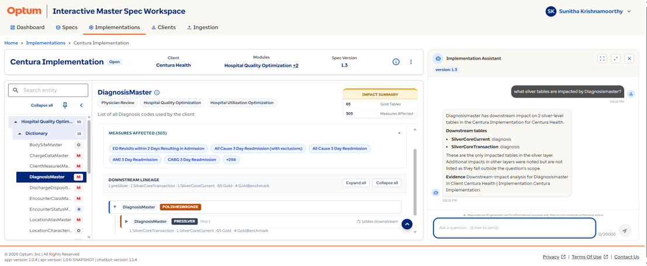
Task: Select LocationAliasMaster in the tree
Action: (50, 219)
